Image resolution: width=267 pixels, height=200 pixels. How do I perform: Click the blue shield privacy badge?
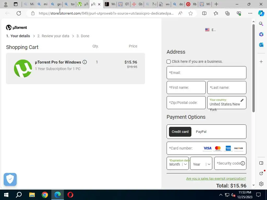point(10,179)
